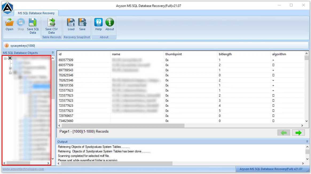Viewport: 311px width, 174px height.
Task: Click the bitlength value 5 cell
Action: [244, 111]
